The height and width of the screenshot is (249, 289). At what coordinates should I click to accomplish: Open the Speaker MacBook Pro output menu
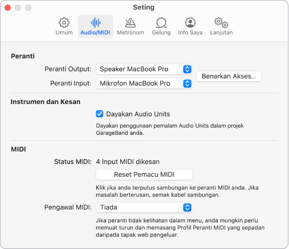pos(144,69)
